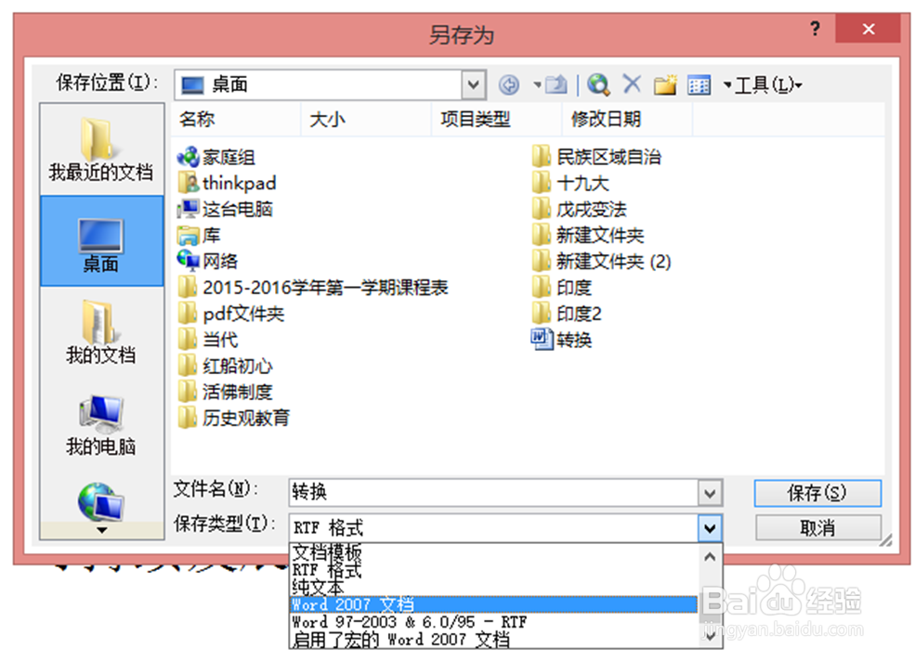
Task: Click the 取消 button
Action: click(817, 527)
